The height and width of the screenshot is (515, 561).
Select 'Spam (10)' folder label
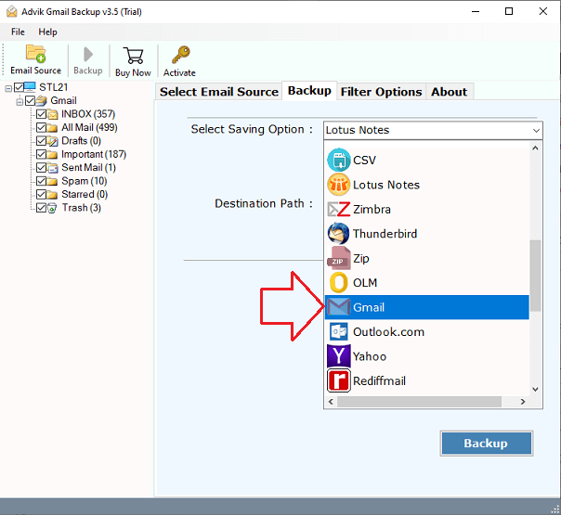[x=85, y=181]
